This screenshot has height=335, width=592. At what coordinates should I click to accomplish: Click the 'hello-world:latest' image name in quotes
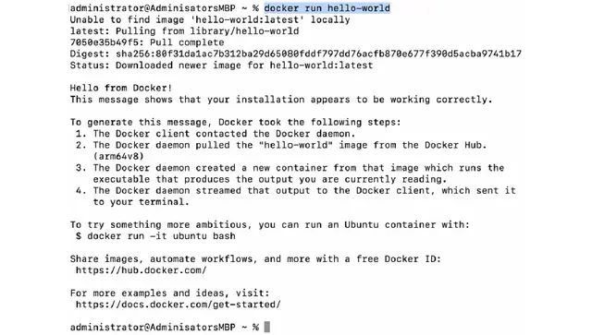(x=247, y=19)
